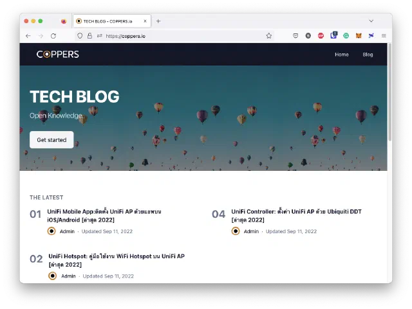Click the page vertical scrollbar
This screenshot has width=412, height=309.
tap(389, 92)
